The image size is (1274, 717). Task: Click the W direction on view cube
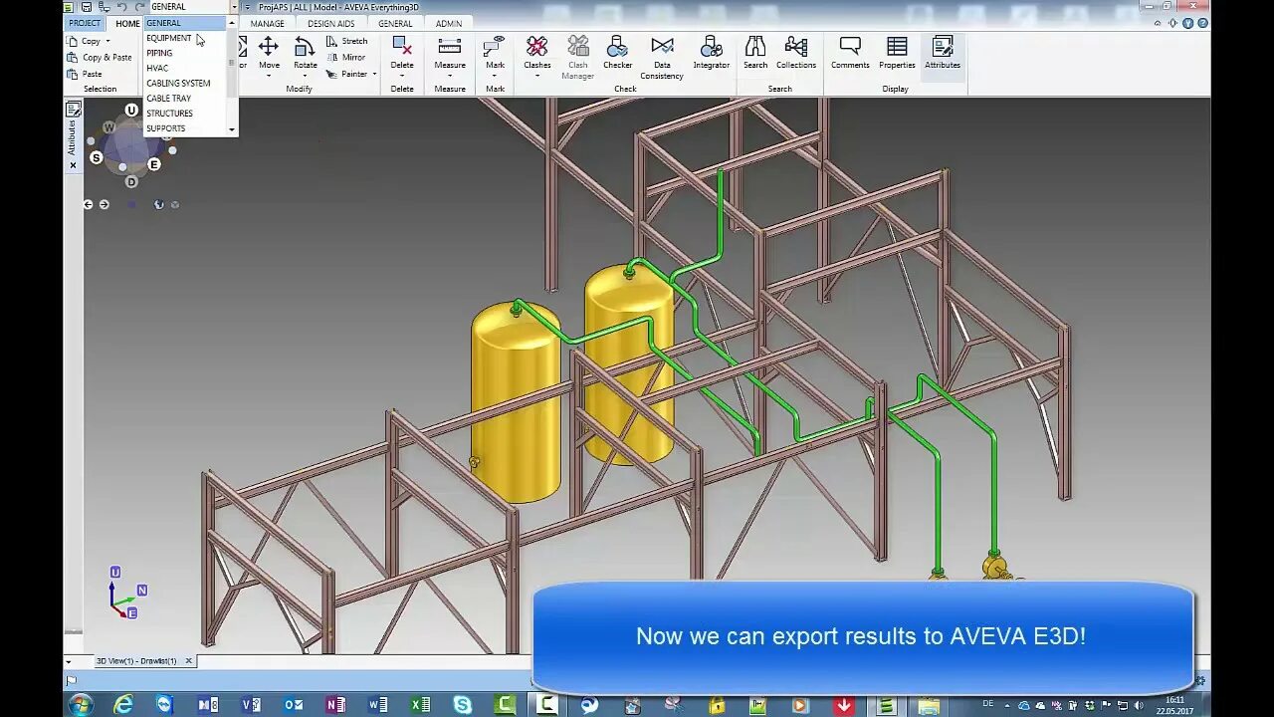point(108,127)
